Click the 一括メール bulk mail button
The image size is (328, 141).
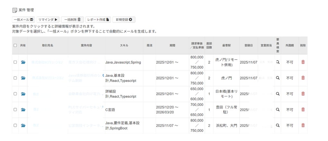tap(24, 20)
